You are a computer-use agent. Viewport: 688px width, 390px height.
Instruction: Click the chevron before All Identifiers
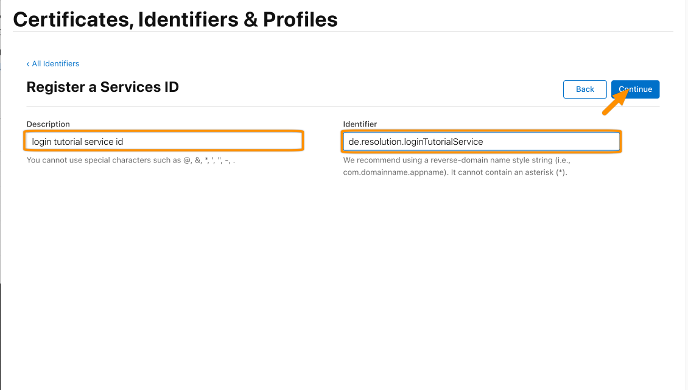tap(28, 64)
